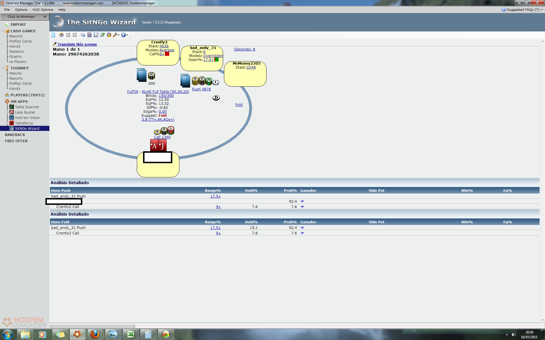This screenshot has height=340, width=545.
Task: Open Sessions under Cash Games
Action: coord(16,51)
